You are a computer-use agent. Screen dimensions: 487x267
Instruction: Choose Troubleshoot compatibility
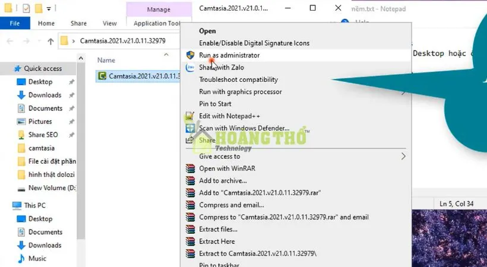[239, 80]
